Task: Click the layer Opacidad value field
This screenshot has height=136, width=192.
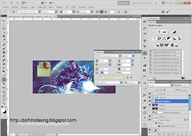Action: point(185,85)
